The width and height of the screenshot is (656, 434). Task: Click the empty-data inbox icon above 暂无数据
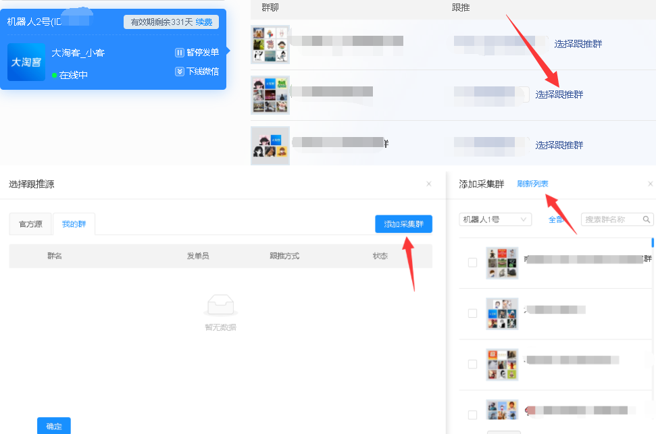coord(220,306)
